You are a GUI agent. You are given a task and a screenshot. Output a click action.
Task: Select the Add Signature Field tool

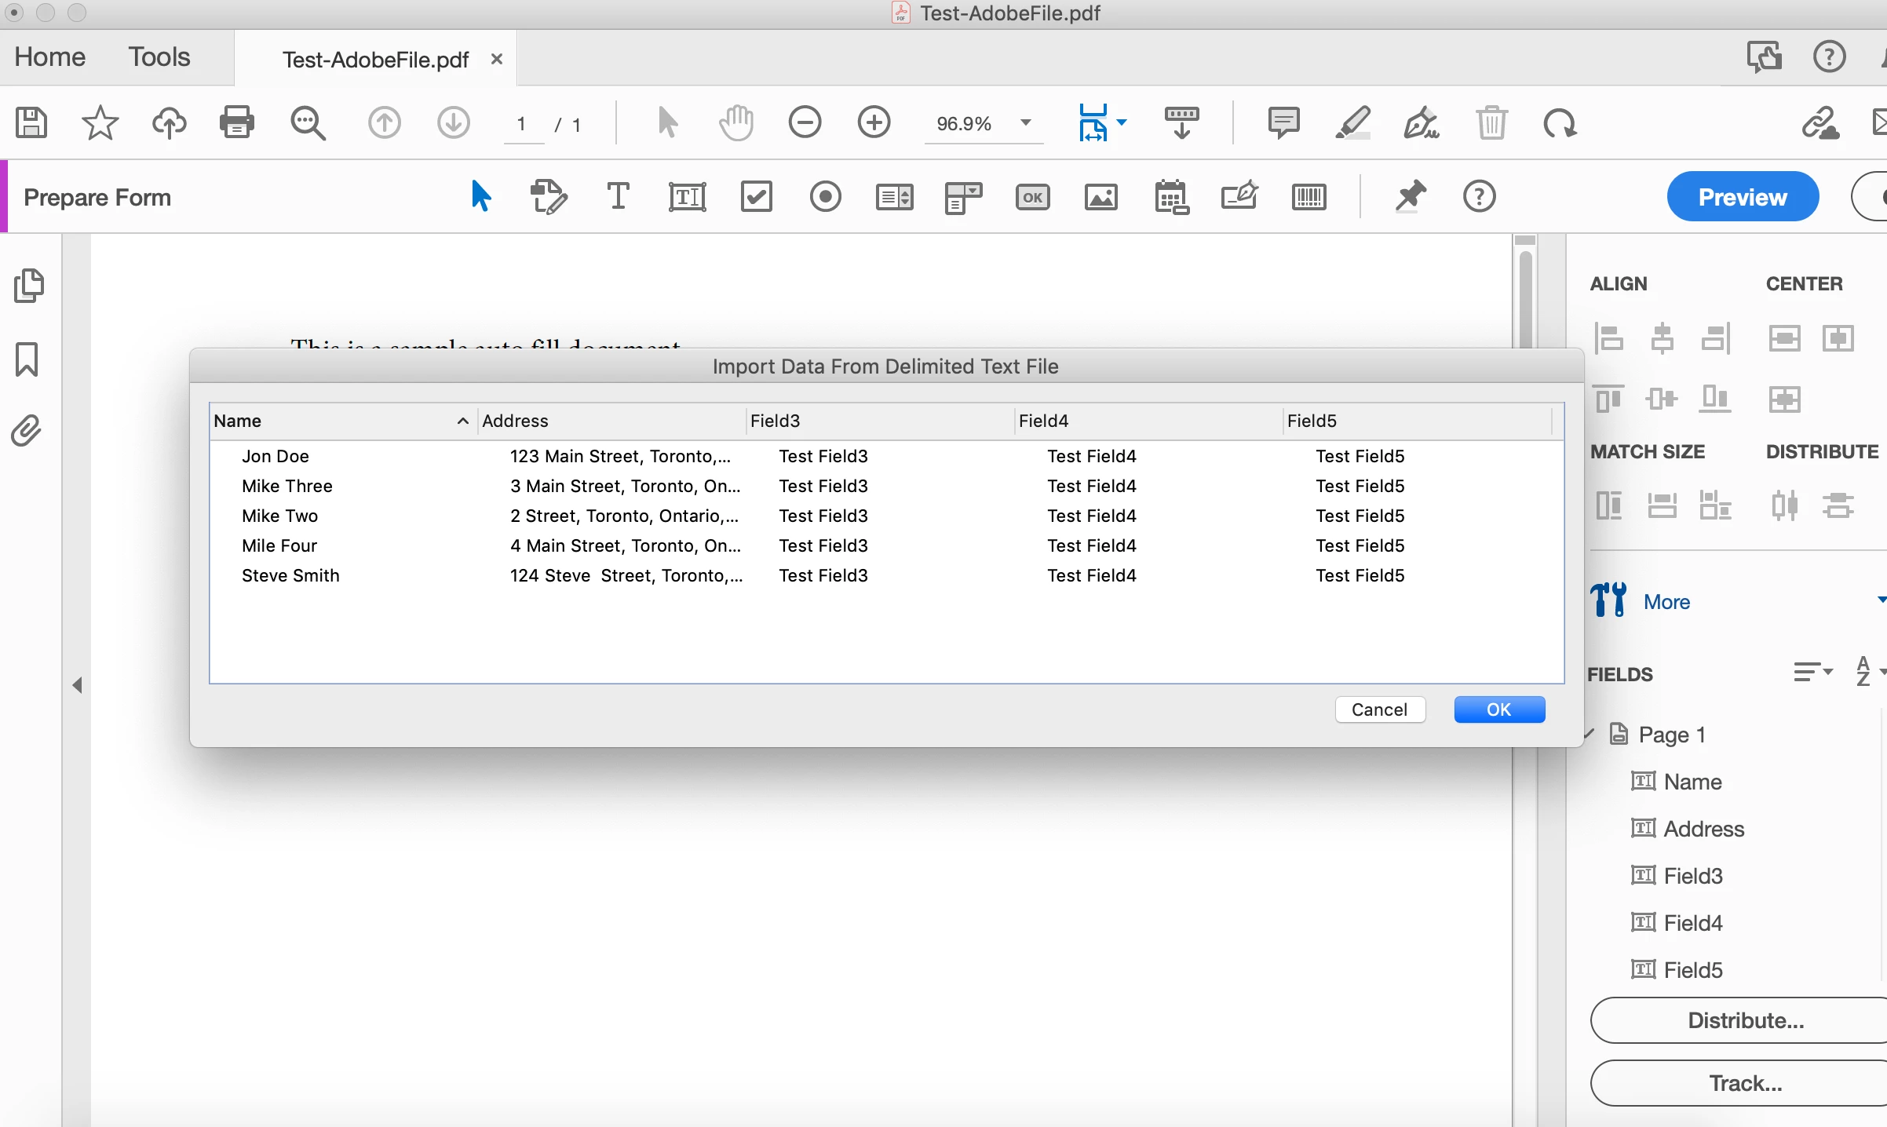pos(1239,197)
